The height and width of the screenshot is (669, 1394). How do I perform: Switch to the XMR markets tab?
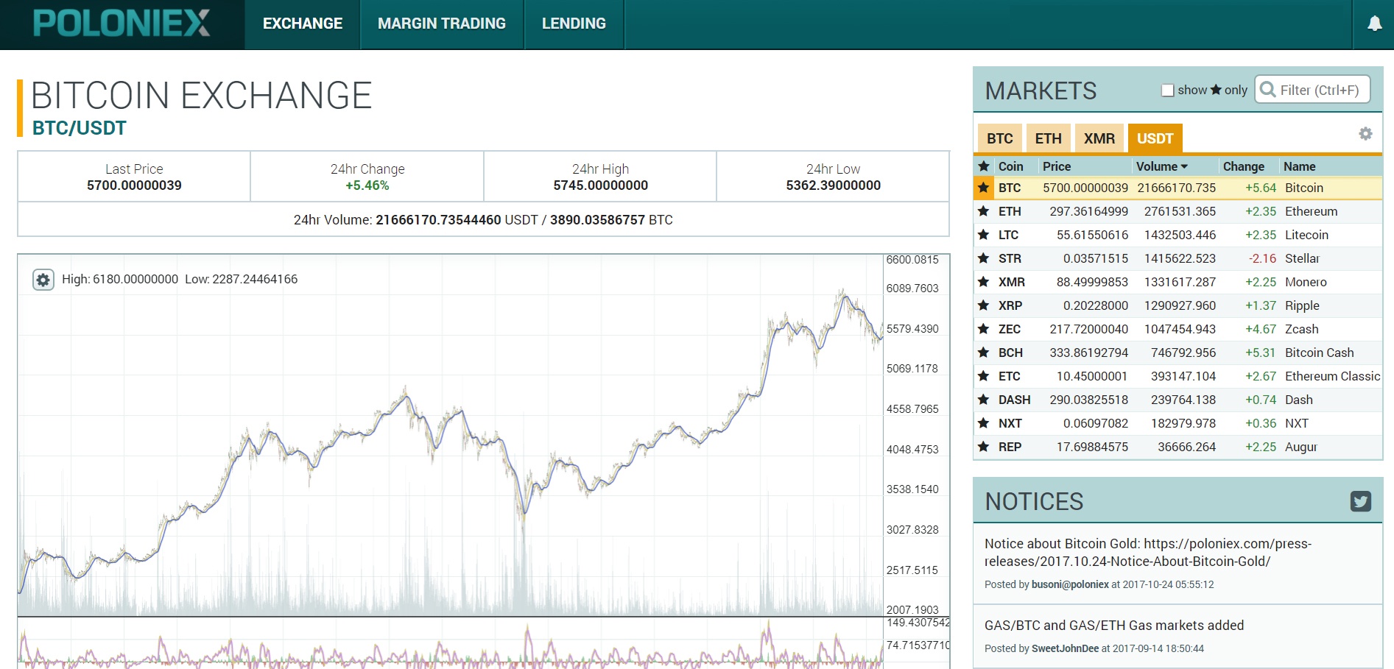(1099, 138)
